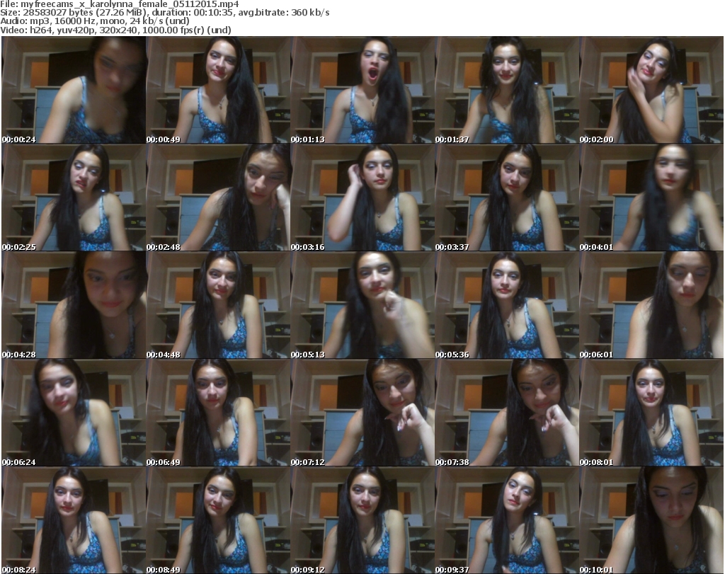This screenshot has width=725, height=574.
Task: Select the thumbnail timestamped 00:08:24
Action: 74,520
